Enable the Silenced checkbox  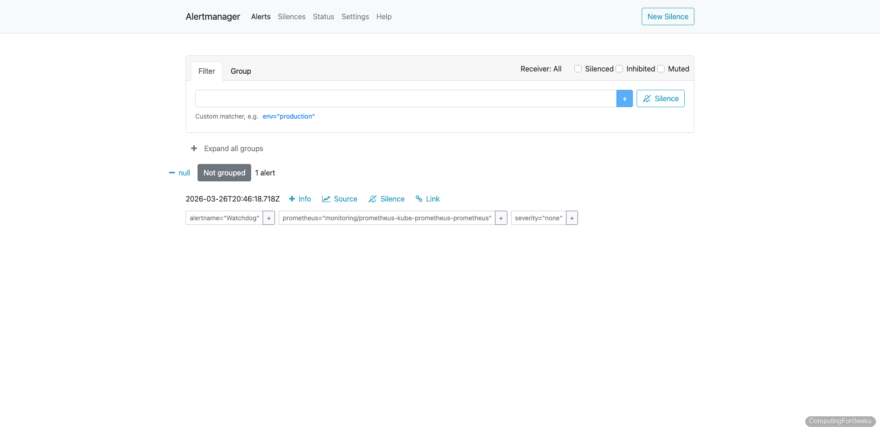(578, 68)
